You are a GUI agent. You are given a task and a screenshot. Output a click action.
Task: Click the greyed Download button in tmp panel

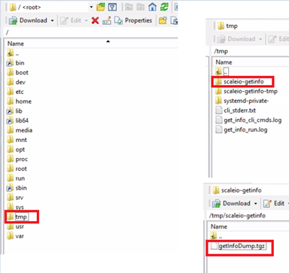[x=236, y=39]
